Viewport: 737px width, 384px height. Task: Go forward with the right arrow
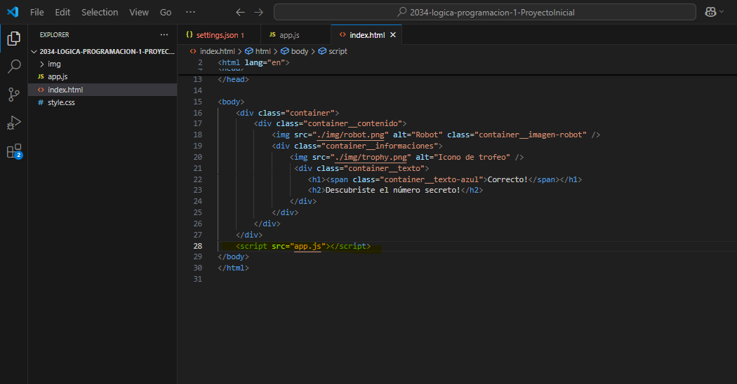coord(258,12)
